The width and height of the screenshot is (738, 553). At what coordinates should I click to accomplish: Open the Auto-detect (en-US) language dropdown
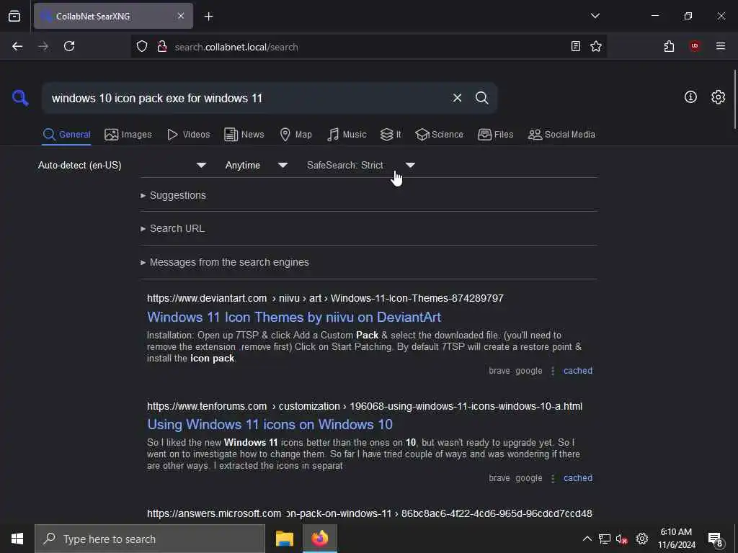[x=123, y=165]
